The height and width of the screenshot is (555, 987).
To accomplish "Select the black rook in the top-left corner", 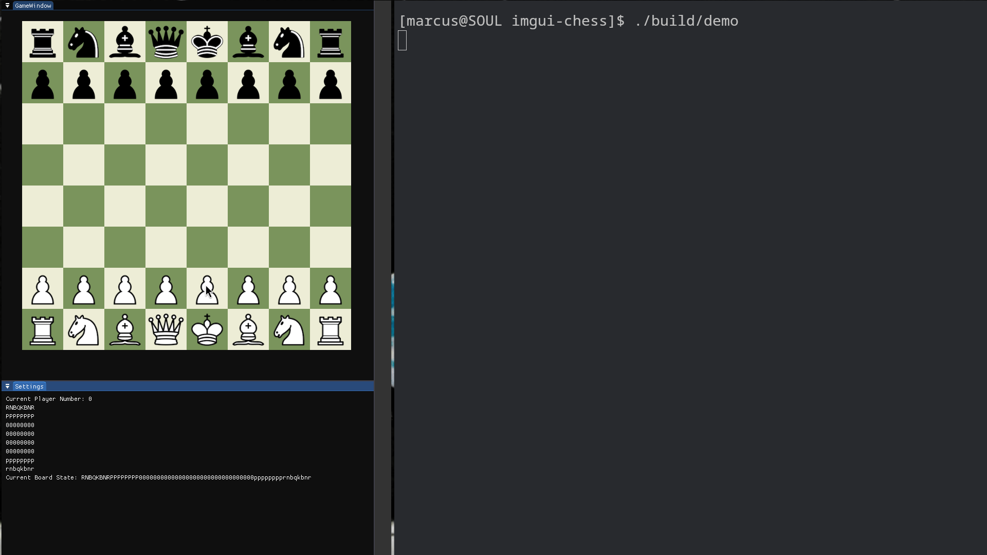I will (x=43, y=42).
